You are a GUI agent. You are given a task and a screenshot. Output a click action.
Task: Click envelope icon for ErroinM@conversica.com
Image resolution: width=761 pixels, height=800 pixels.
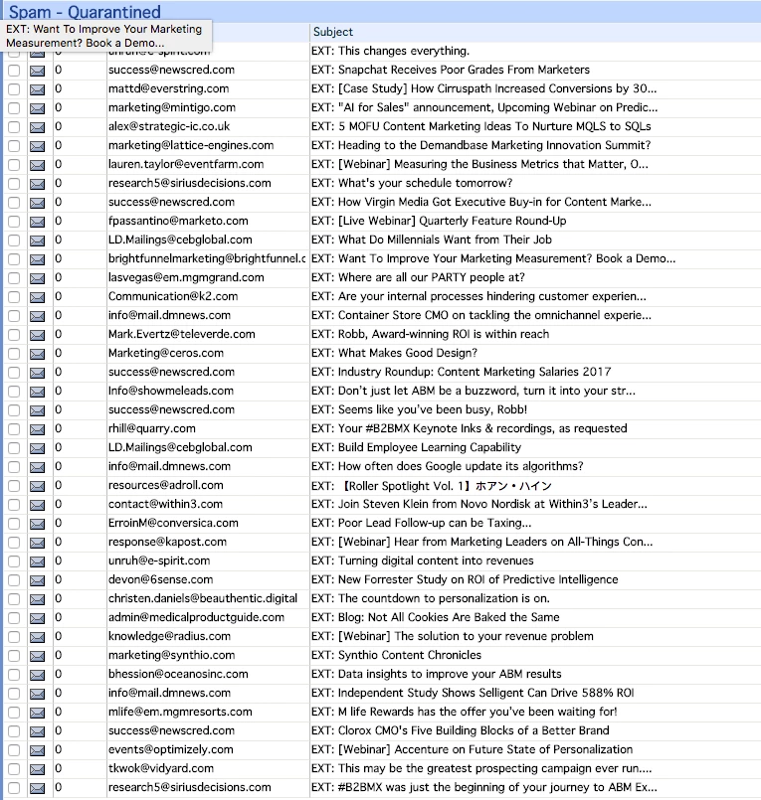coord(37,524)
